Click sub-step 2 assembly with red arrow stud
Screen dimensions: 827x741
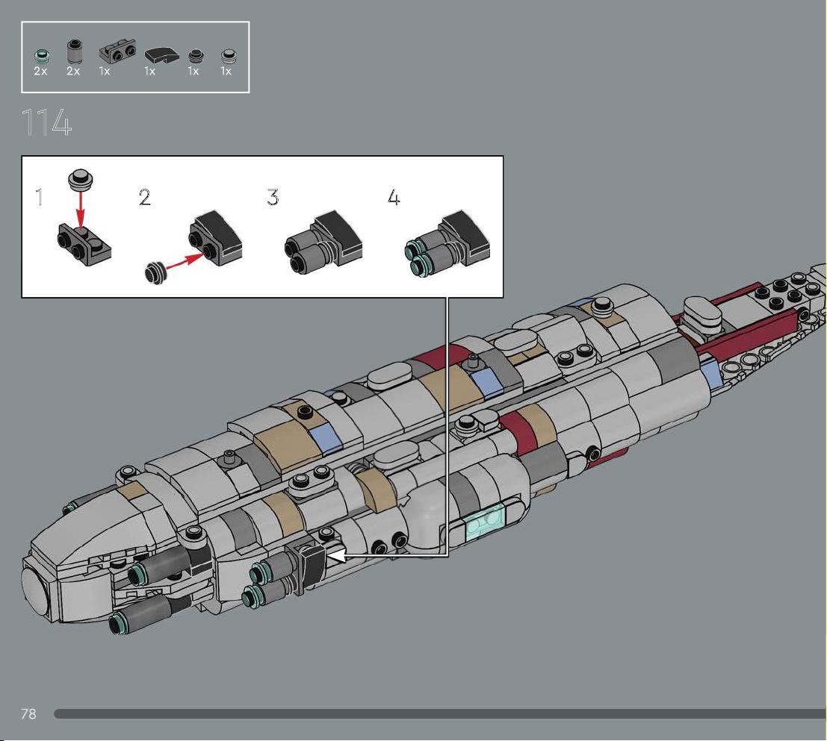193,246
